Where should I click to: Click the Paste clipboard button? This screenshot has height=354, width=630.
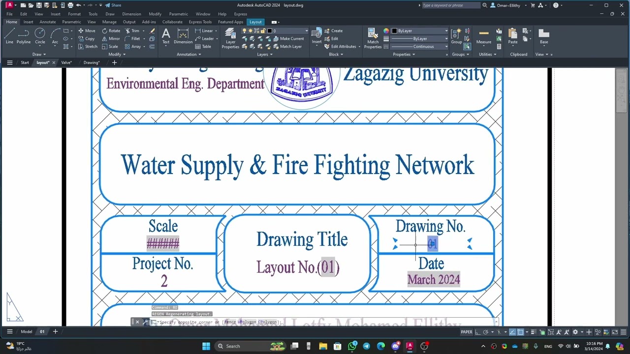pos(513,36)
